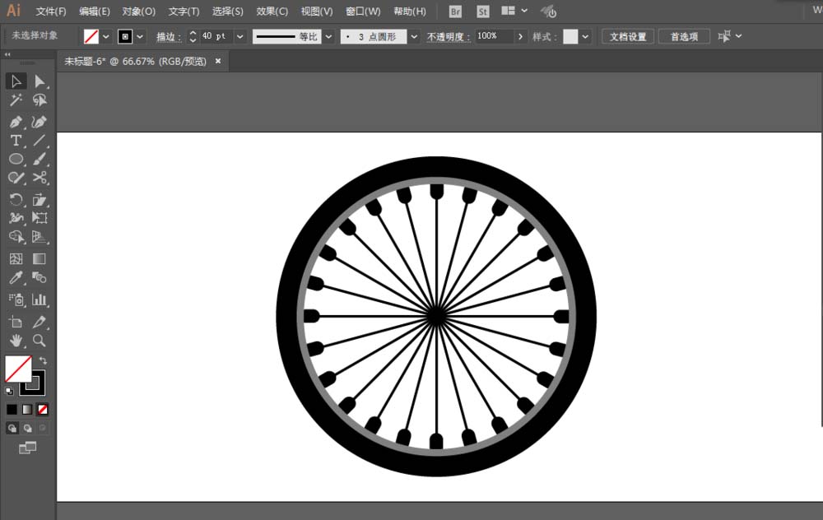The image size is (823, 520).
Task: Apply solid Color mode to fill/stroke
Action: 12,409
